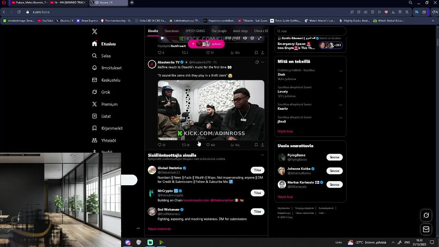The image size is (439, 247).
Task: Open more options for jännä trend
Action: tap(341, 118)
